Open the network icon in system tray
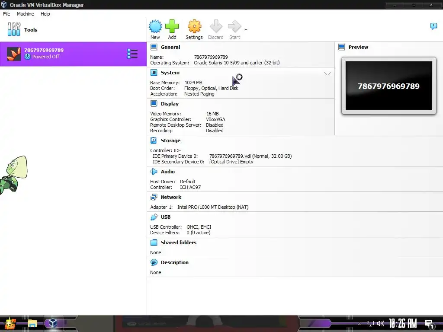 pos(370,323)
